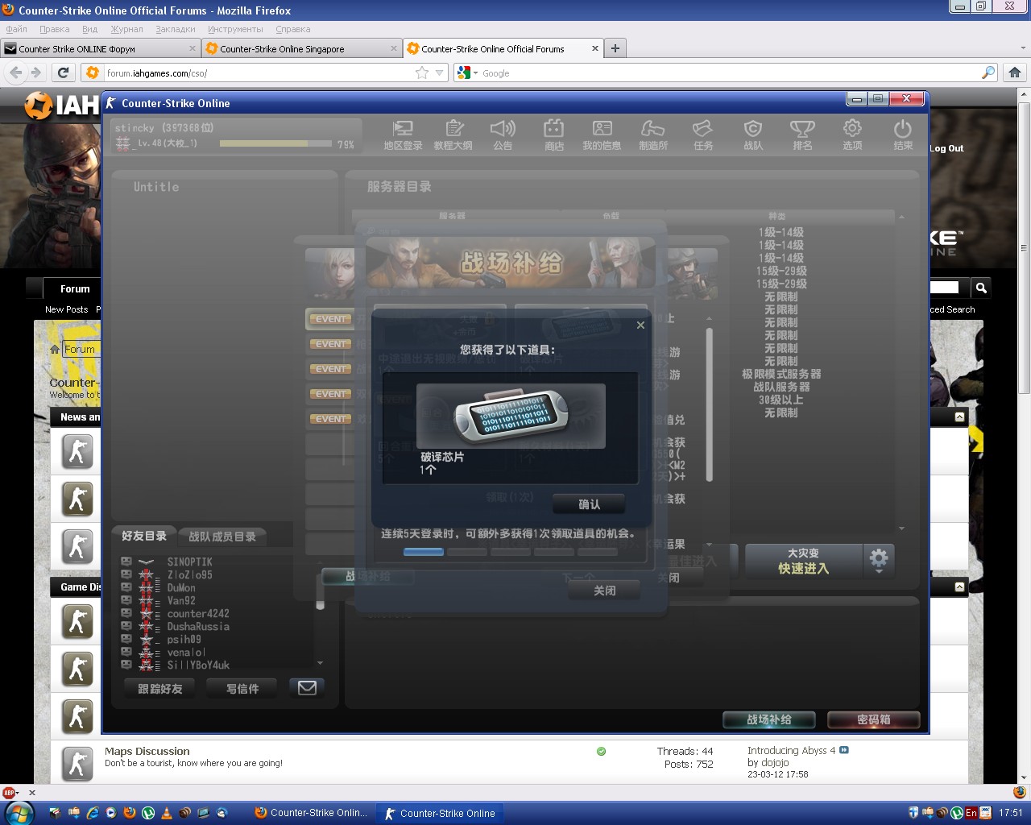The height and width of the screenshot is (825, 1031).
Task: Click the Windows Start orb
Action: 19,813
